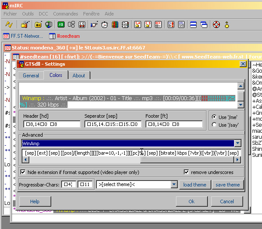Click the globe list channels icon

[49, 24]
